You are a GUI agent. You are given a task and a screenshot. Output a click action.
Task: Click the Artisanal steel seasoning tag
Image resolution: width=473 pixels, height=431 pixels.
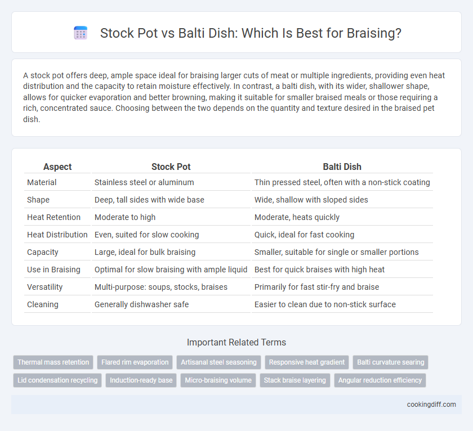point(218,362)
